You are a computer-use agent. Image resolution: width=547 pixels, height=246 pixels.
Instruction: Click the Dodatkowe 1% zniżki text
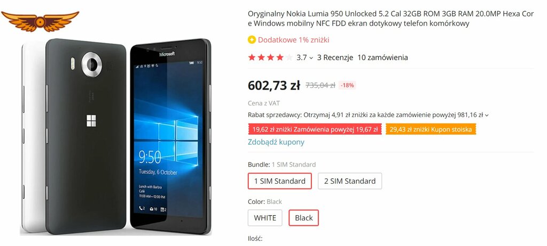pos(293,40)
